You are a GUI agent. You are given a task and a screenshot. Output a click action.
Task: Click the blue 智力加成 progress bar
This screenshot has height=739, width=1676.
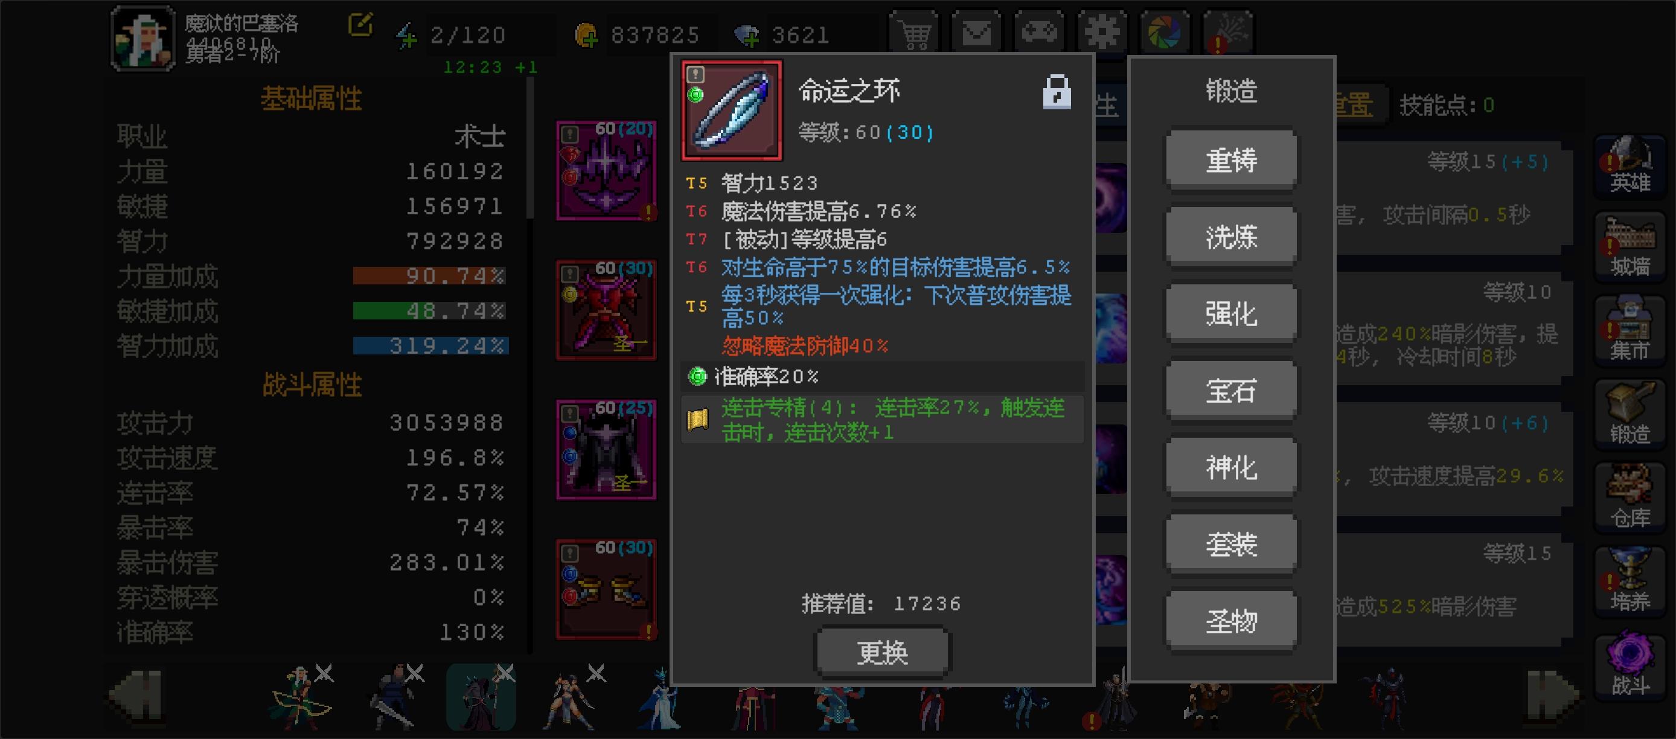[430, 345]
